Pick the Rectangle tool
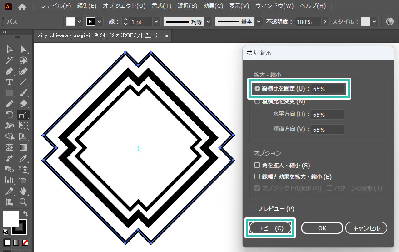The width and height of the screenshot is (399, 252). 9,93
